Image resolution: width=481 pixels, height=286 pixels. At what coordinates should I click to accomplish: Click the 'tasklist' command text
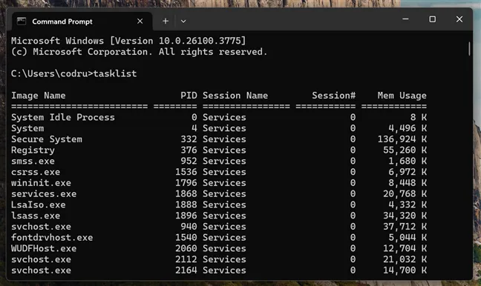(115, 73)
